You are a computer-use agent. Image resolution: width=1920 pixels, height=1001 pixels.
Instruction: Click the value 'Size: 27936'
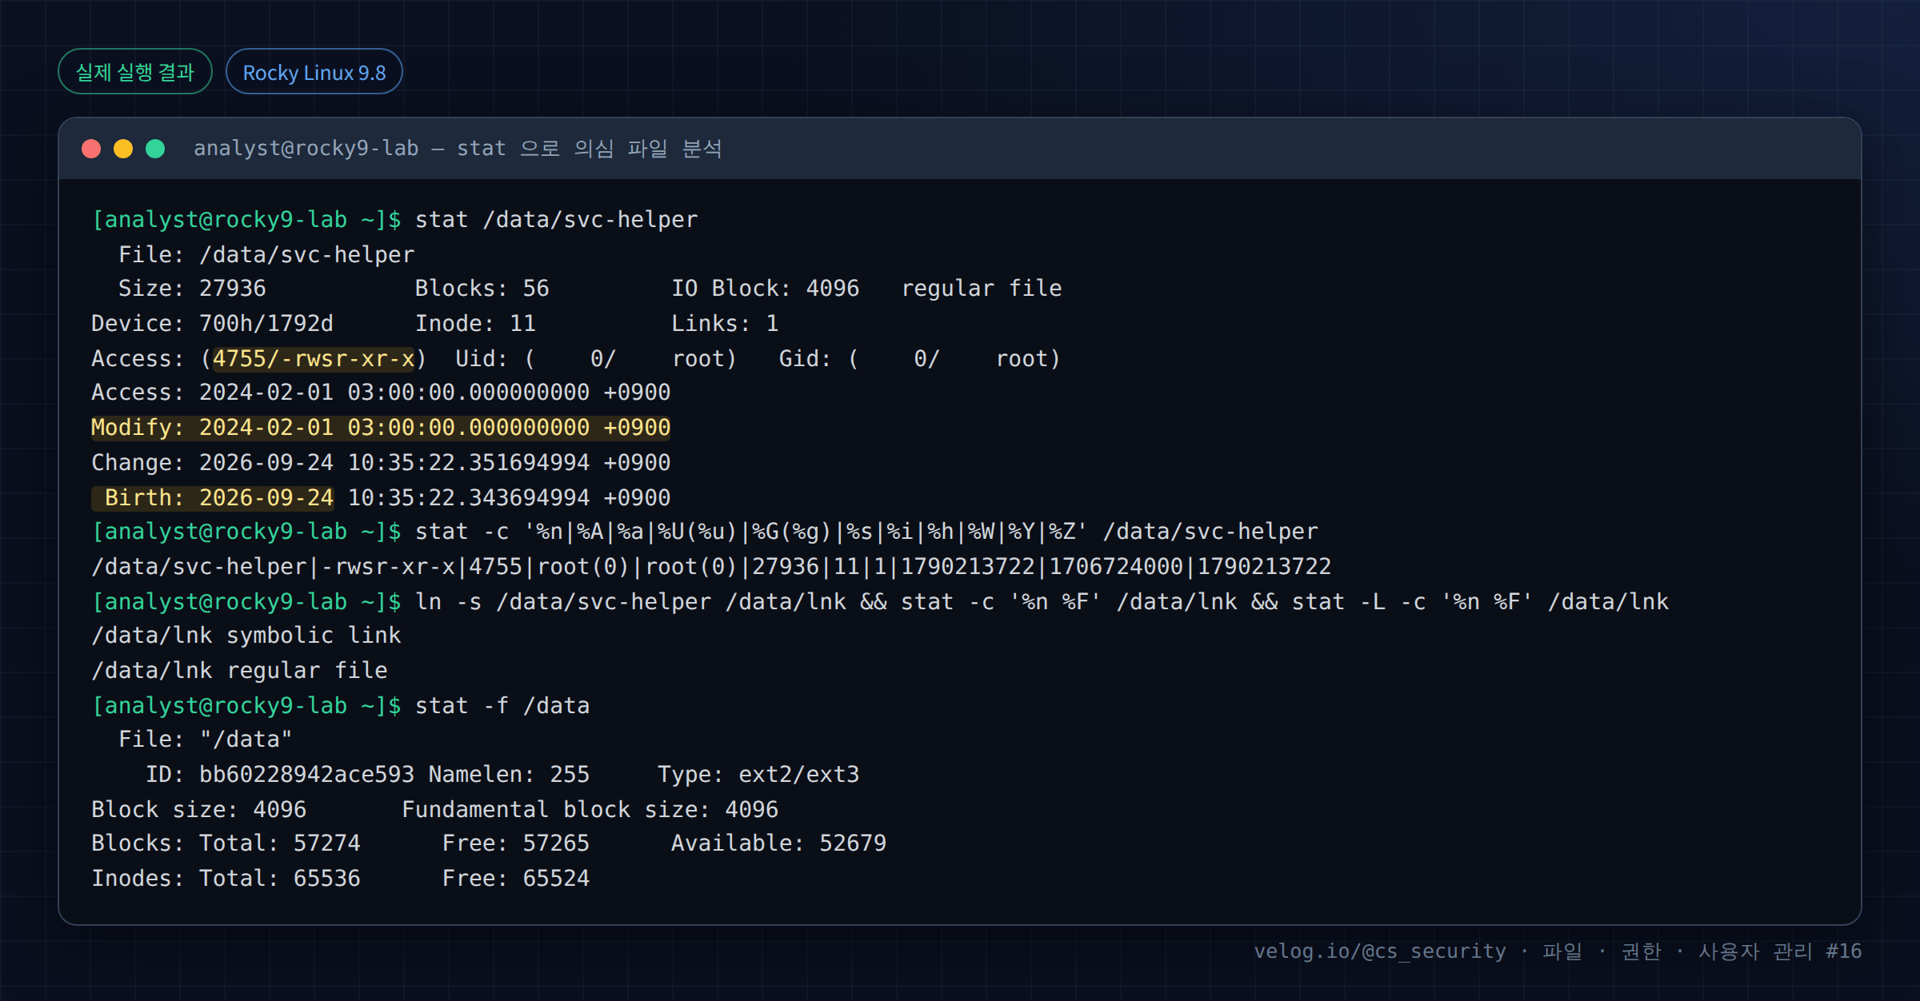point(192,289)
